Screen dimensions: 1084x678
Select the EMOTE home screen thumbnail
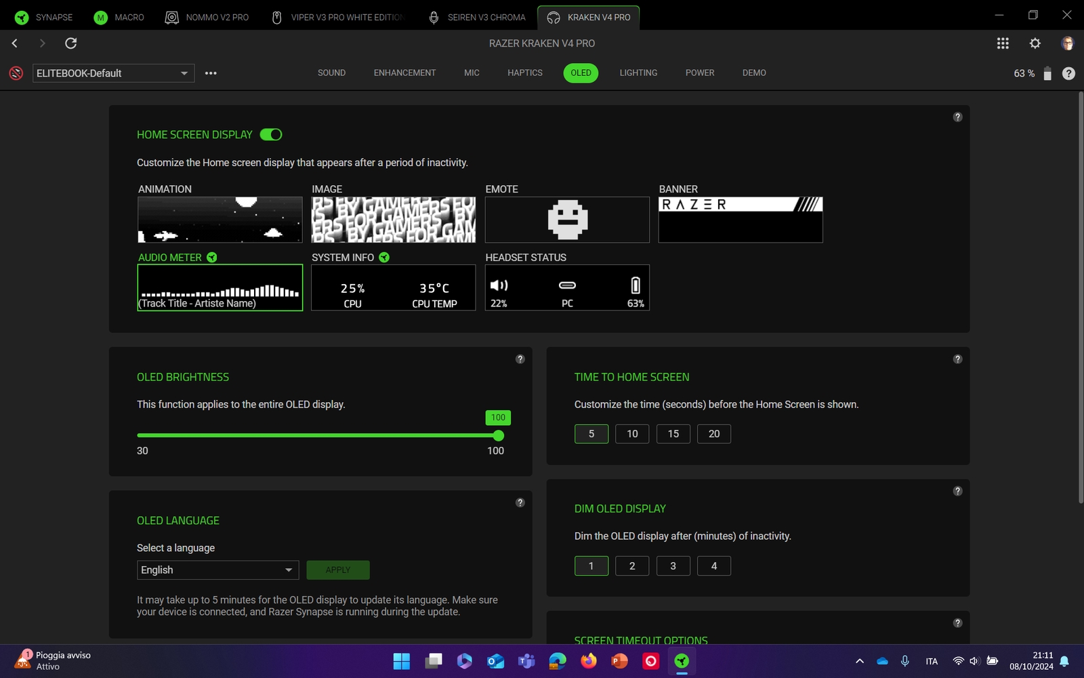[567, 220]
